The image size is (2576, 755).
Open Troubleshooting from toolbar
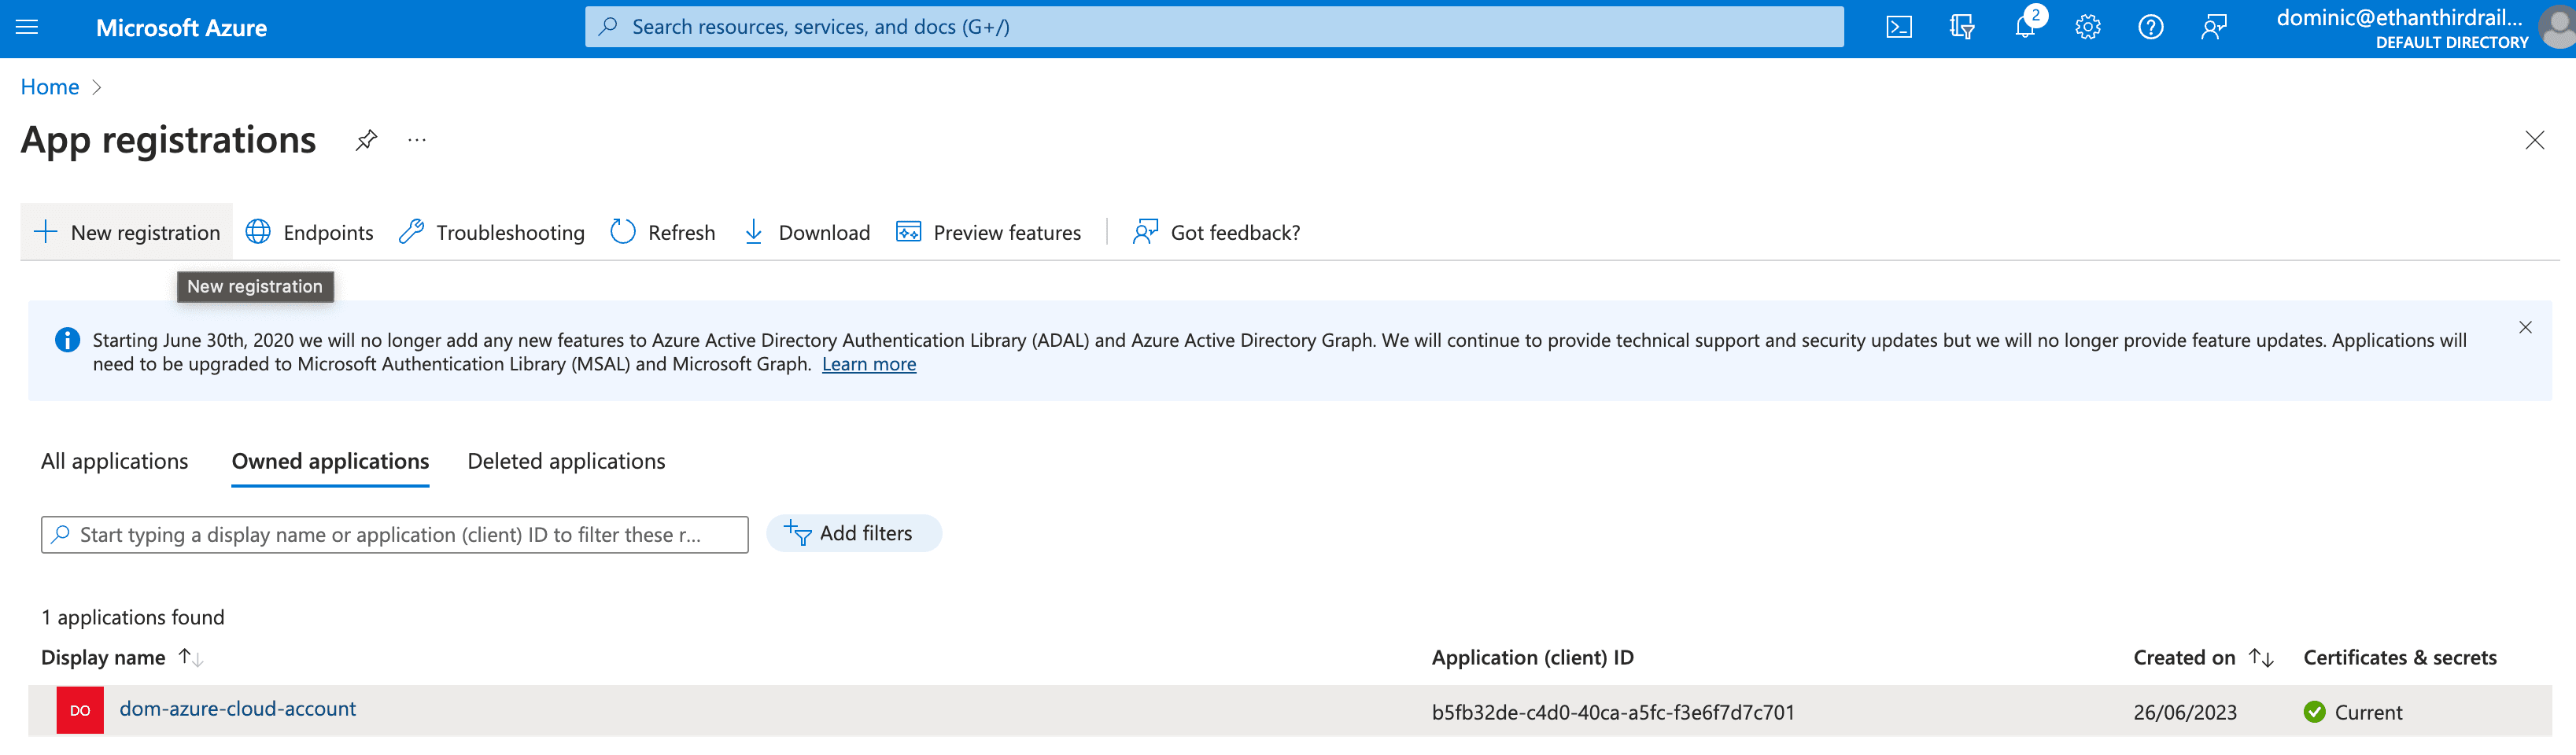pos(491,232)
